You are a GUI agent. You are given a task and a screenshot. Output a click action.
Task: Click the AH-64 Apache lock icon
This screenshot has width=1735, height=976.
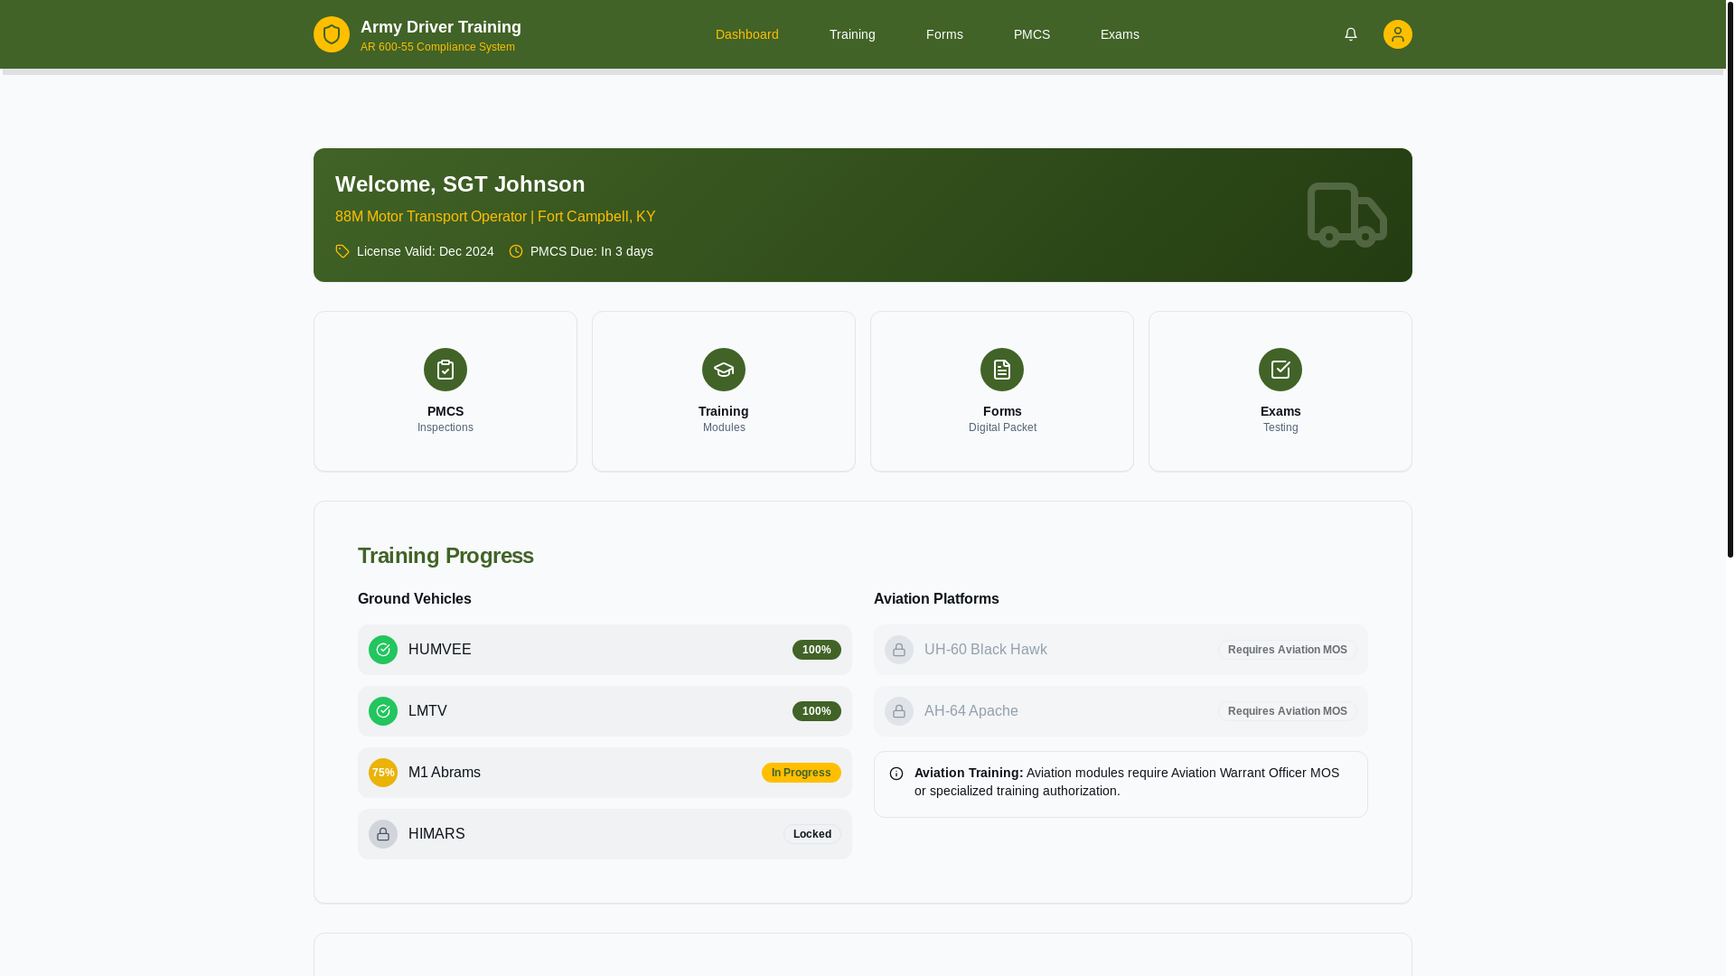[899, 711]
